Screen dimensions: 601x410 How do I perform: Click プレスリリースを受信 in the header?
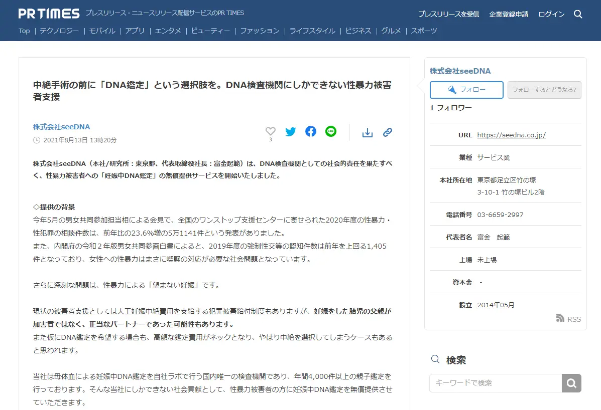[x=448, y=14]
